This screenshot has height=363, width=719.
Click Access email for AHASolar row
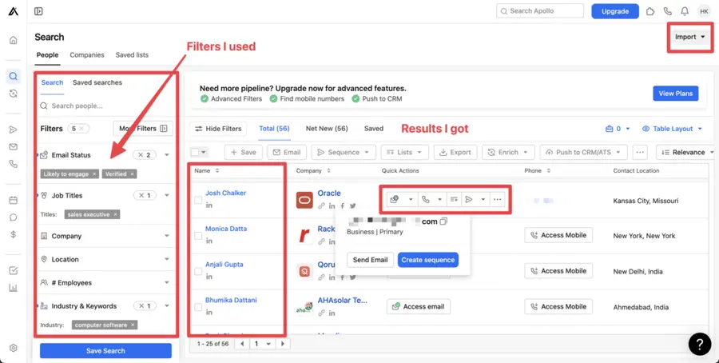418,306
